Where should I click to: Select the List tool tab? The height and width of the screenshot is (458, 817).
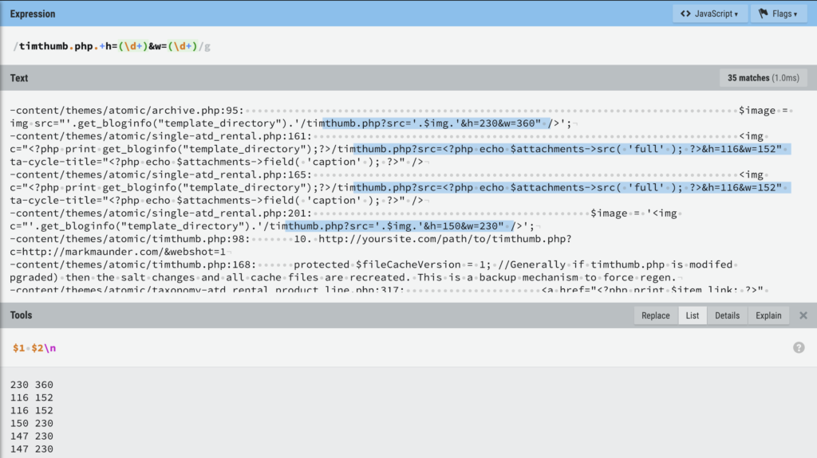point(692,315)
